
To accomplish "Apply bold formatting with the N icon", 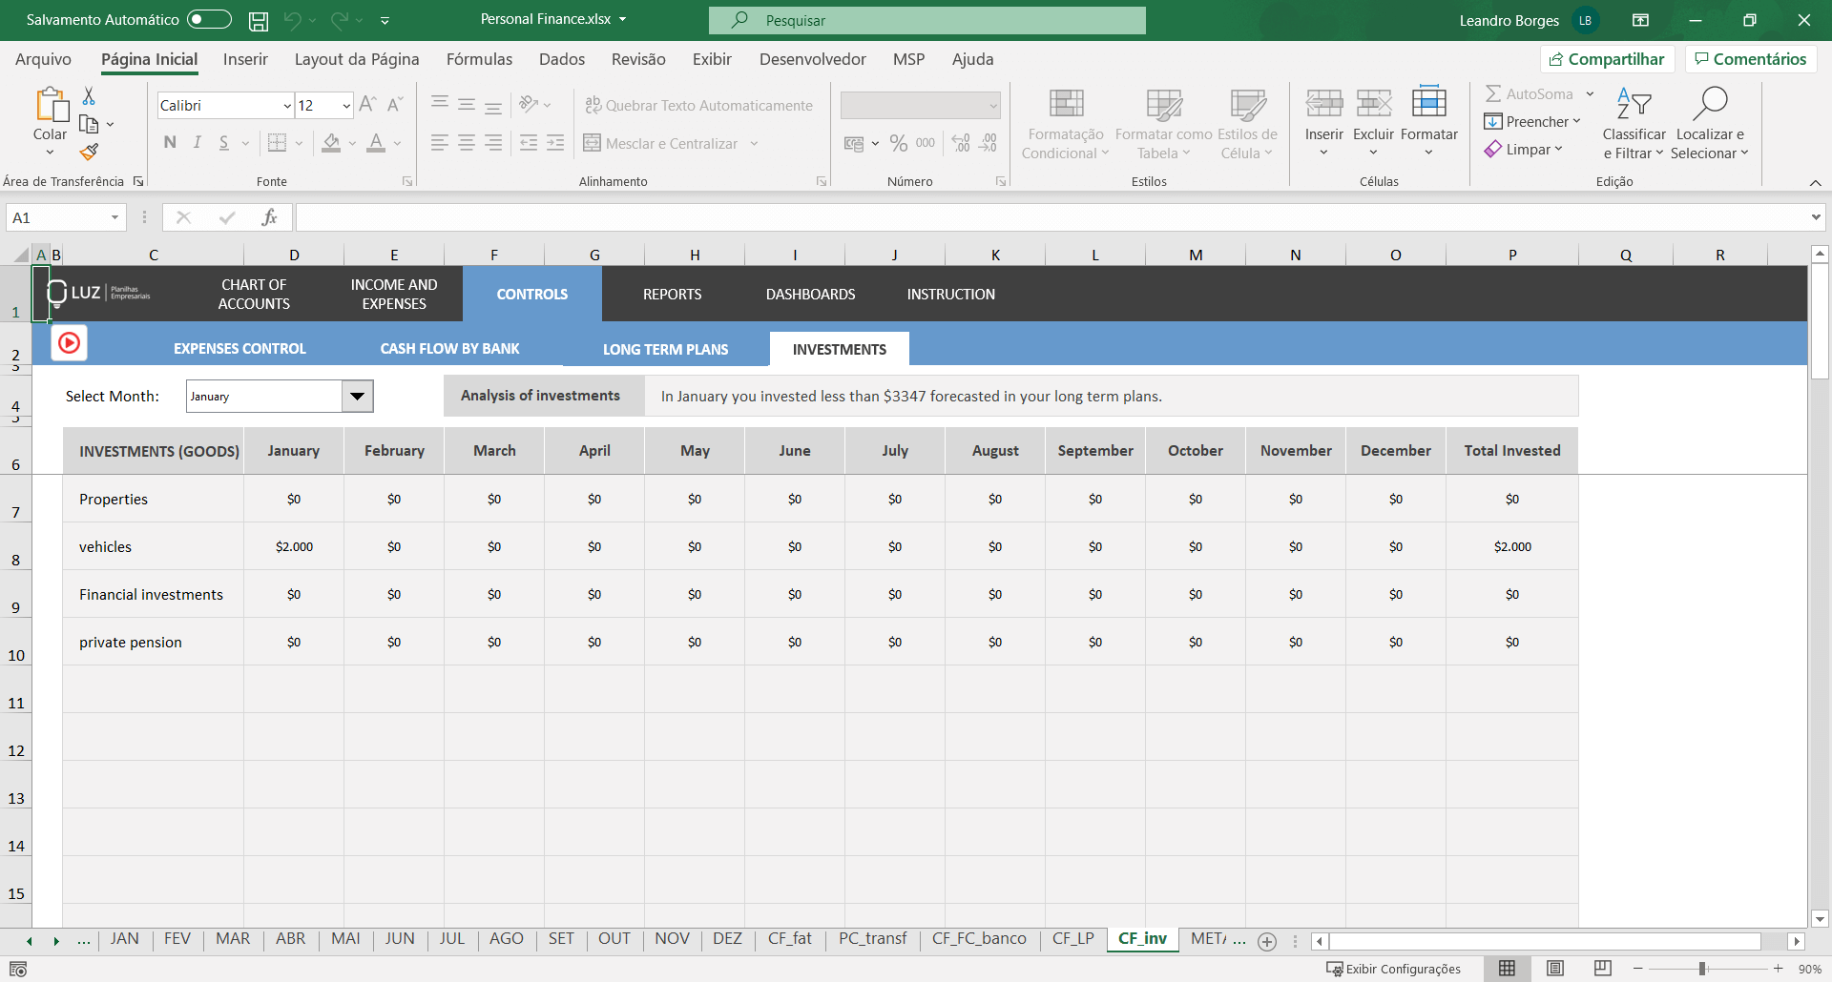I will point(170,142).
